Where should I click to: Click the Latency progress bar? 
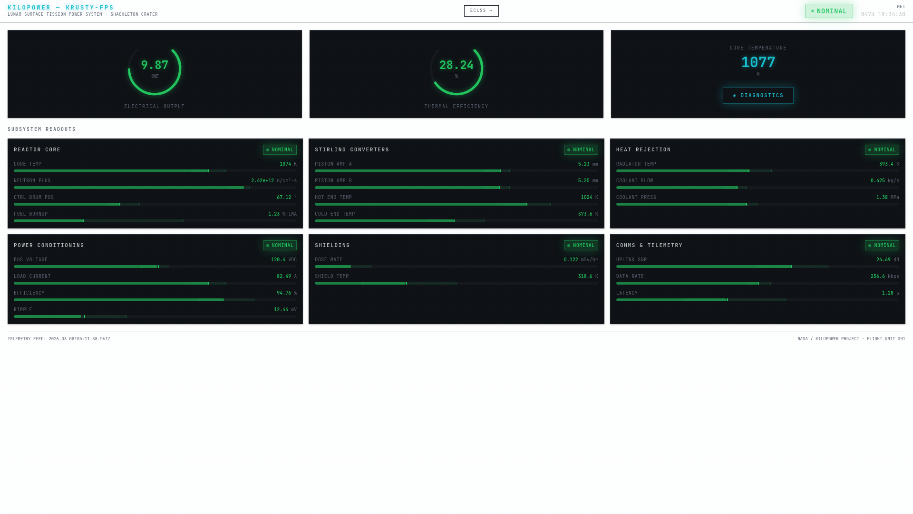pos(758,300)
